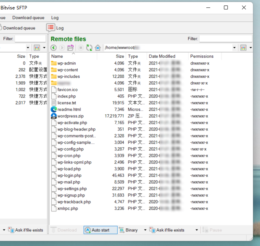Select wp-settings.php file row
The image size is (260, 246).
[x=135, y=189]
